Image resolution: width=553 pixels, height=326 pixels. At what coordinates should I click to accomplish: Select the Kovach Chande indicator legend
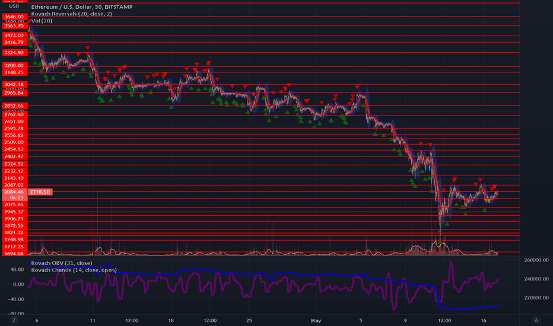[74, 270]
